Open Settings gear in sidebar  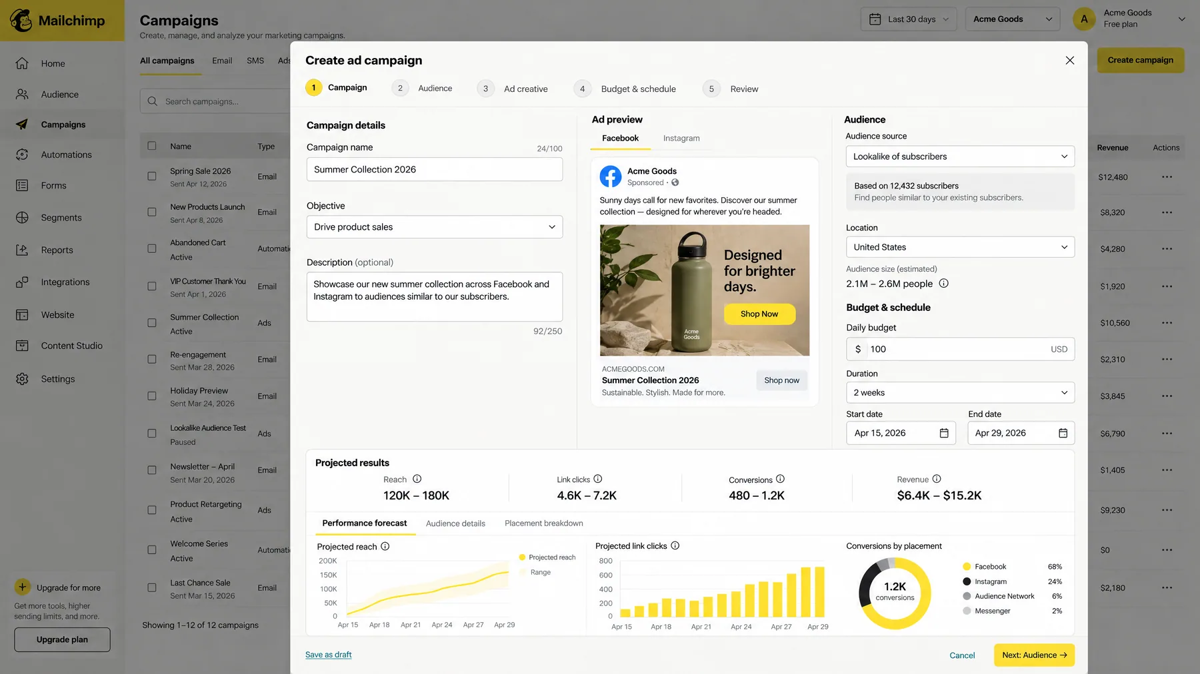click(22, 379)
